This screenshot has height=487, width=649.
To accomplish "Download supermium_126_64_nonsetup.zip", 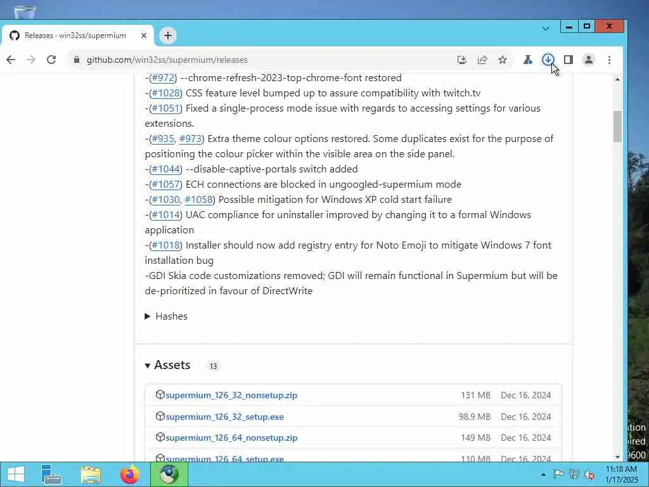I will coord(231,438).
